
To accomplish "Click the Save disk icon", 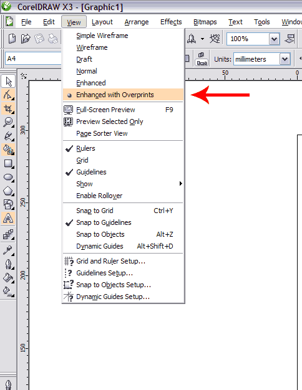I will click(x=39, y=39).
